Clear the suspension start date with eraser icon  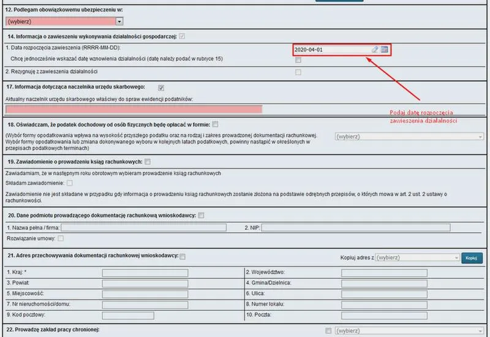[375, 50]
